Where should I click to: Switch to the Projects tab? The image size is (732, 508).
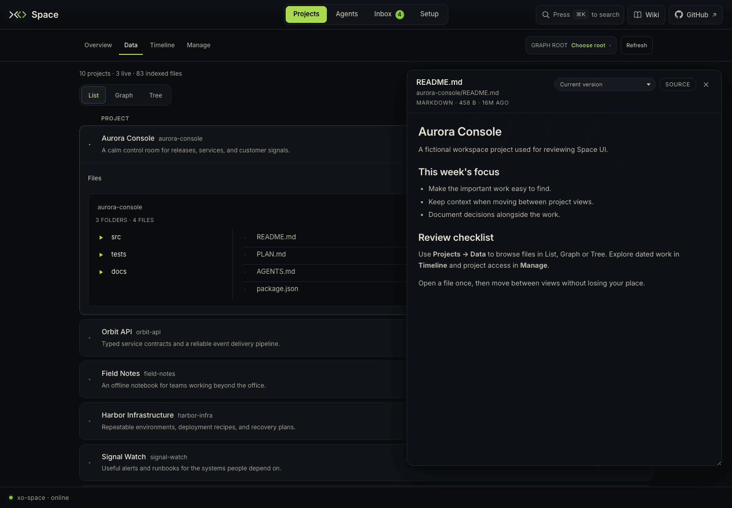pos(306,14)
